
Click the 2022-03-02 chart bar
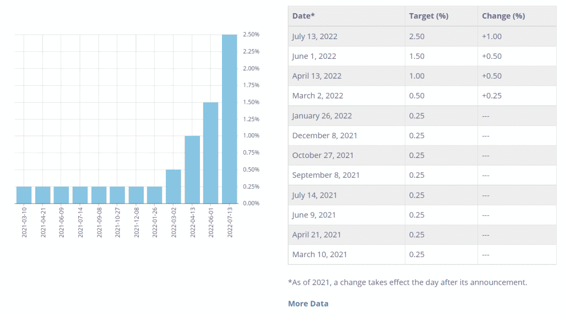[173, 186]
